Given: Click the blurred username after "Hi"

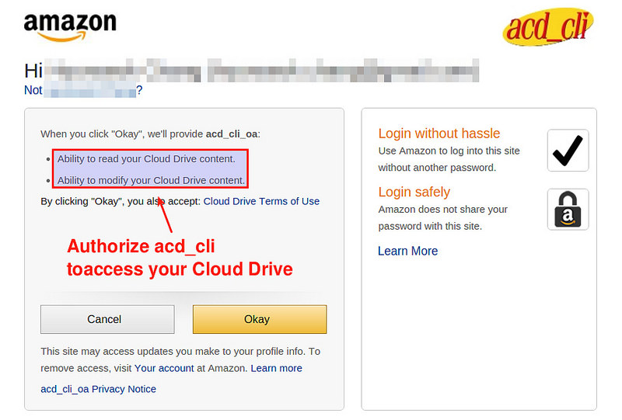Looking at the screenshot, I should 262,71.
